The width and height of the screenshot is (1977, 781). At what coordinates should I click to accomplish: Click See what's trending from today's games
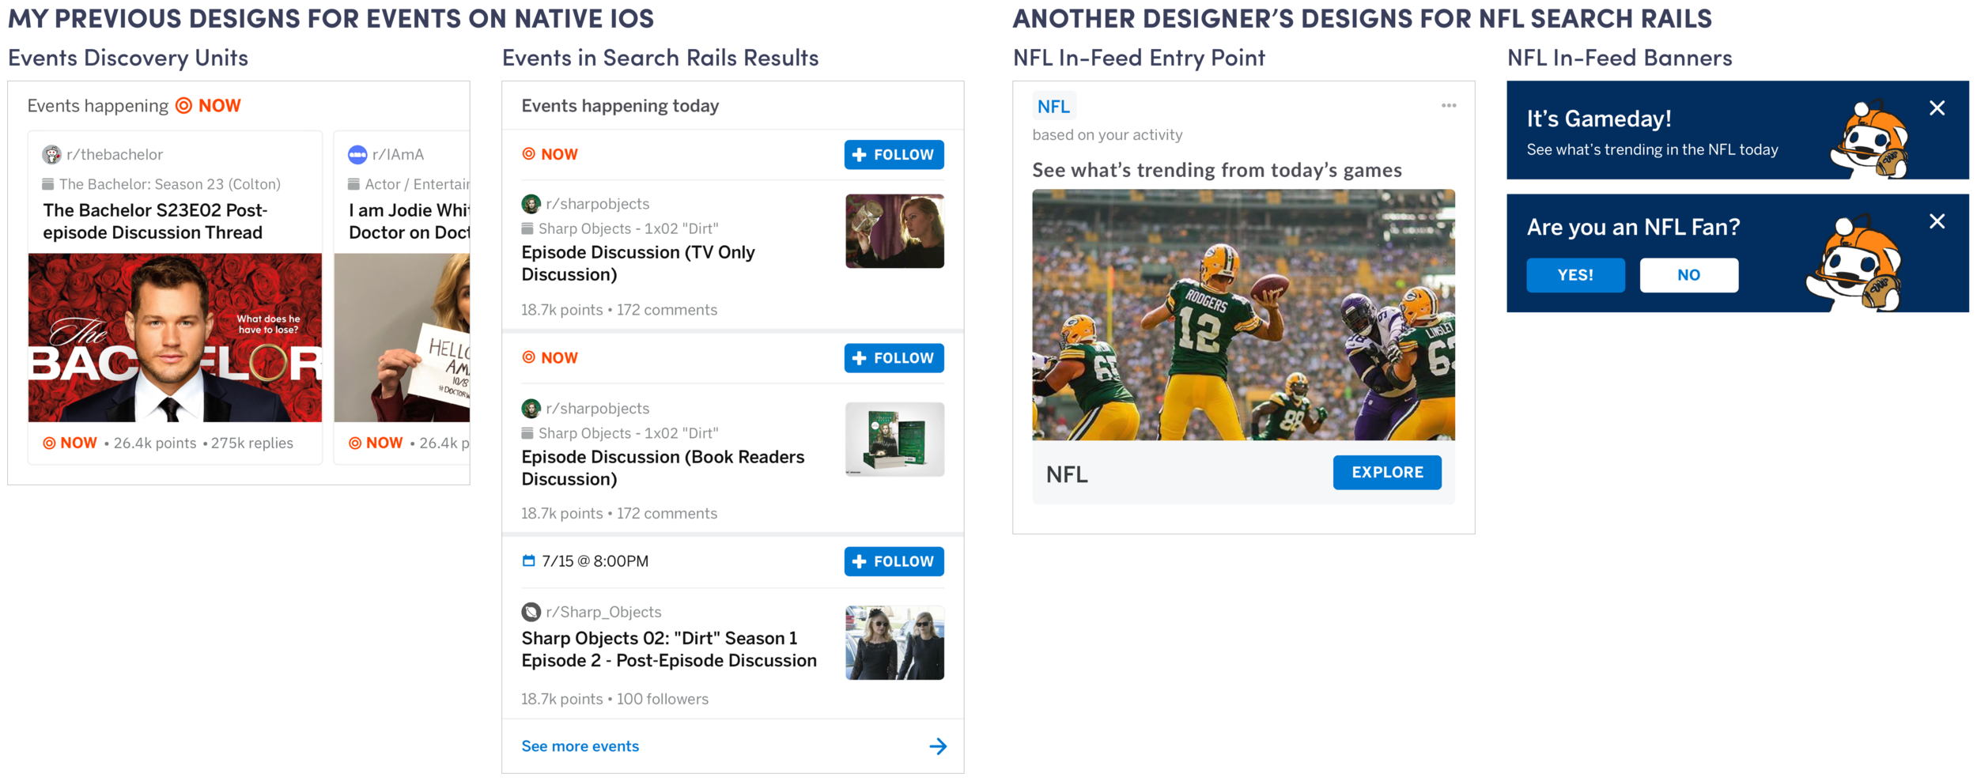[x=1216, y=170]
